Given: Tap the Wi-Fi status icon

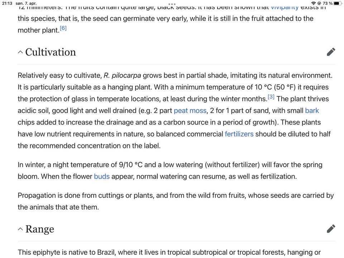Looking at the screenshot, I should tap(314, 3).
